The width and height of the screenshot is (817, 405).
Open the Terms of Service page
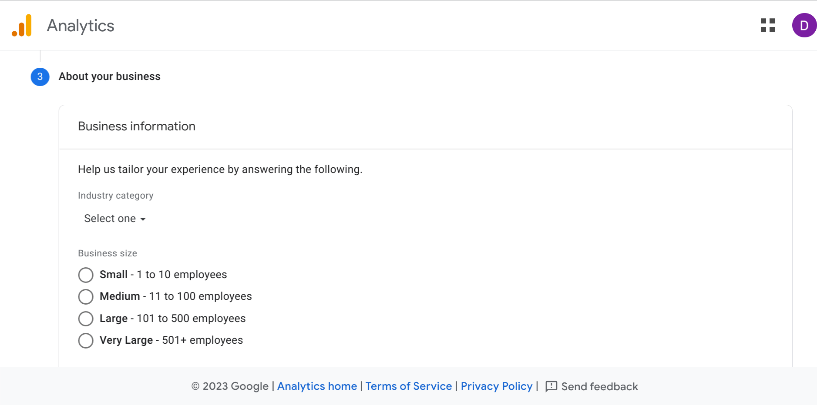(x=408, y=386)
